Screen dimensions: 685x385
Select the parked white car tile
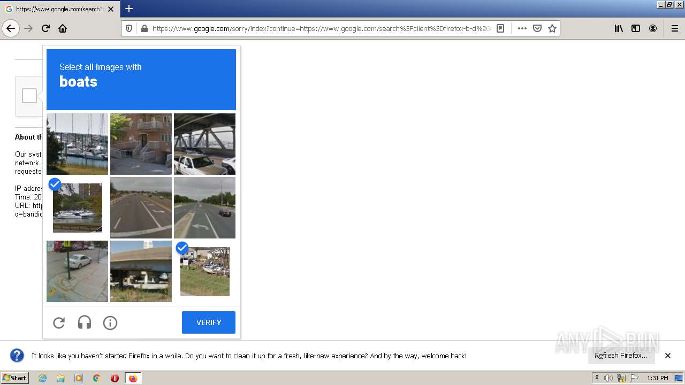(x=77, y=271)
